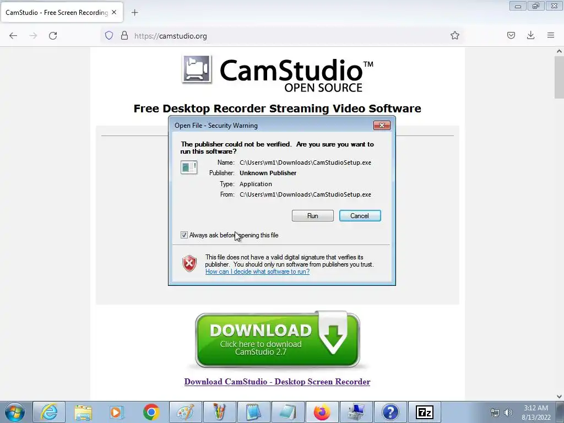Click the 3:12 AM taskbar clock
The width and height of the screenshot is (564, 423).
pyautogui.click(x=536, y=413)
